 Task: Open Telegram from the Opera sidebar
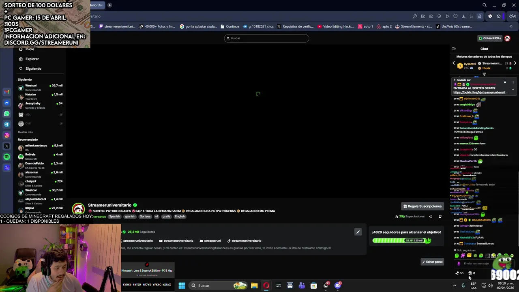click(x=6, y=125)
